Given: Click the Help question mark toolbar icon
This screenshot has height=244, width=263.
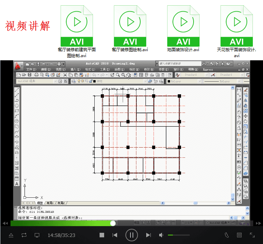Looking at the screenshot, I should pos(170,75).
